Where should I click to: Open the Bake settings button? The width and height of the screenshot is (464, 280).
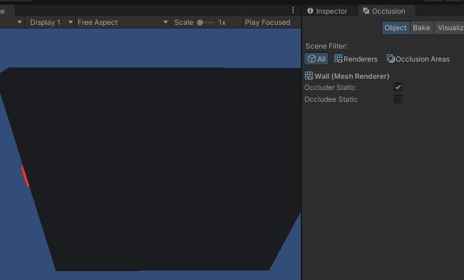pos(421,28)
